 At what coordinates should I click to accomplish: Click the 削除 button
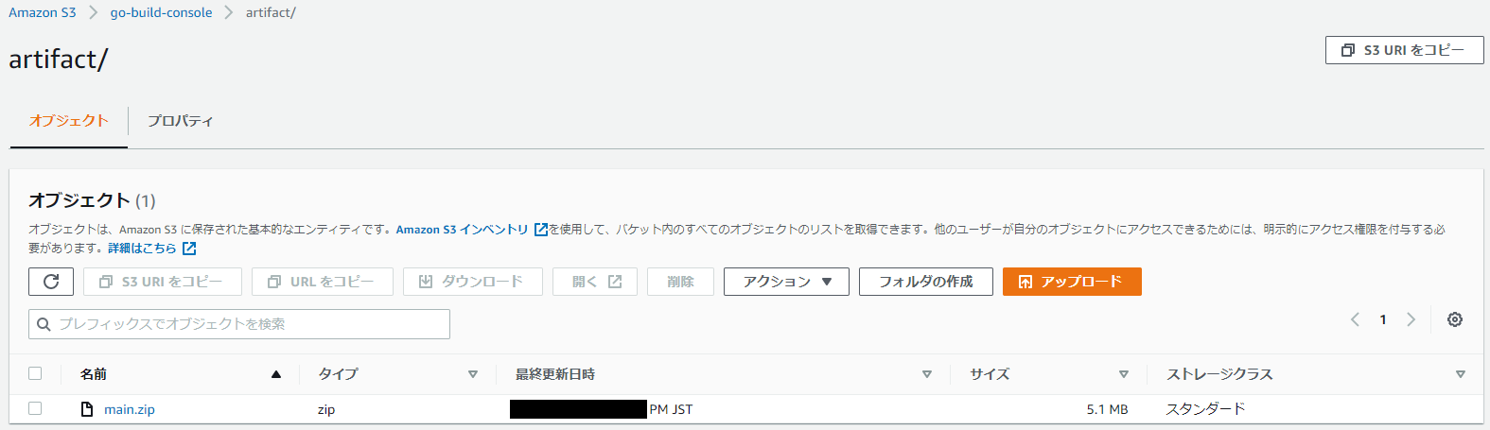pyautogui.click(x=680, y=282)
